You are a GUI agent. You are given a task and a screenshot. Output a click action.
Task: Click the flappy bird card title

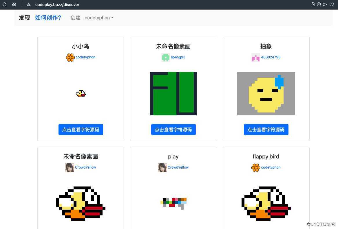click(x=266, y=156)
